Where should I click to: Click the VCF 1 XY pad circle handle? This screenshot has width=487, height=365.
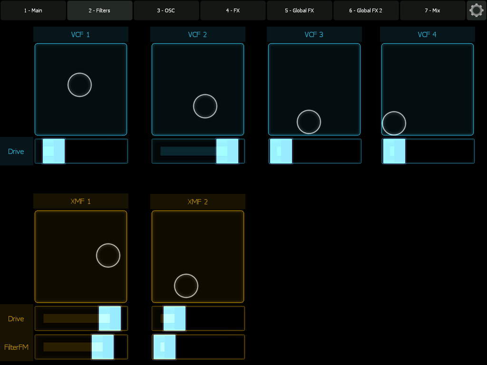79,85
